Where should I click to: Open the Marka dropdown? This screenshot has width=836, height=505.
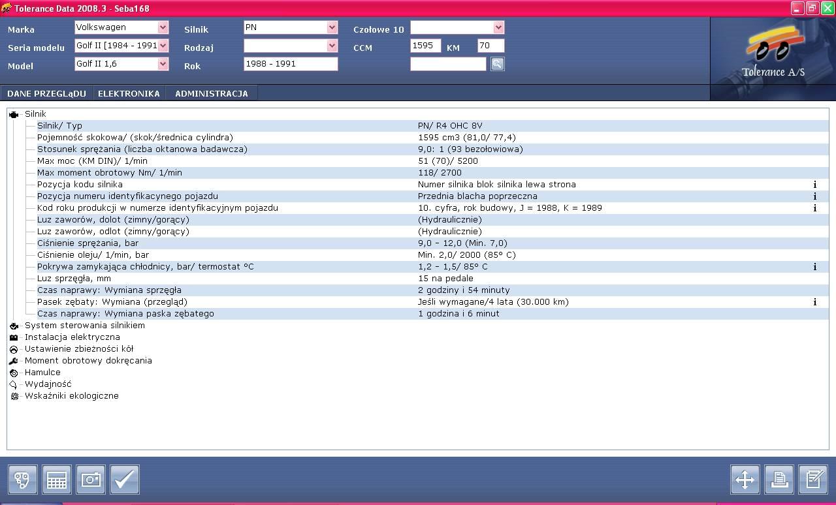pyautogui.click(x=163, y=27)
